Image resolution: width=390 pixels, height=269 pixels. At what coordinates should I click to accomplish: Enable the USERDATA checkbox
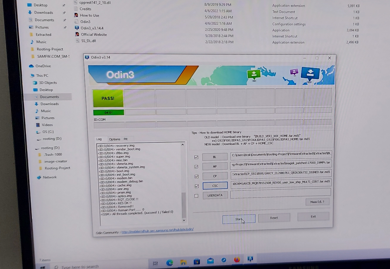[196, 196]
